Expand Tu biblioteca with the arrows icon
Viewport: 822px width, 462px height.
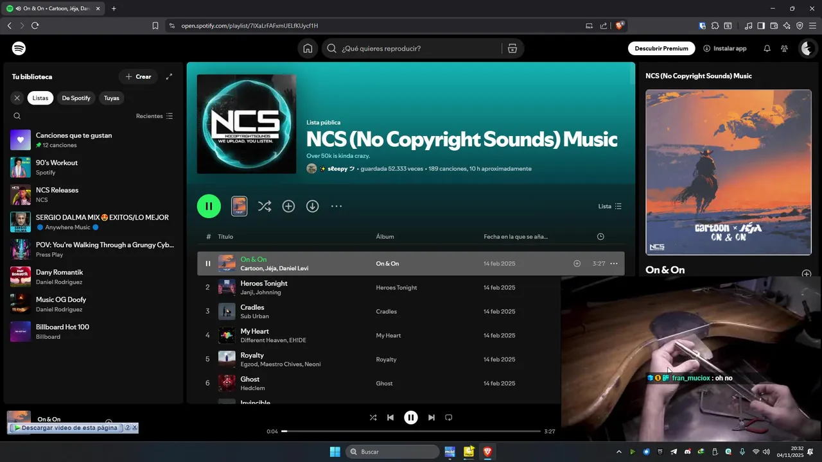tap(169, 76)
